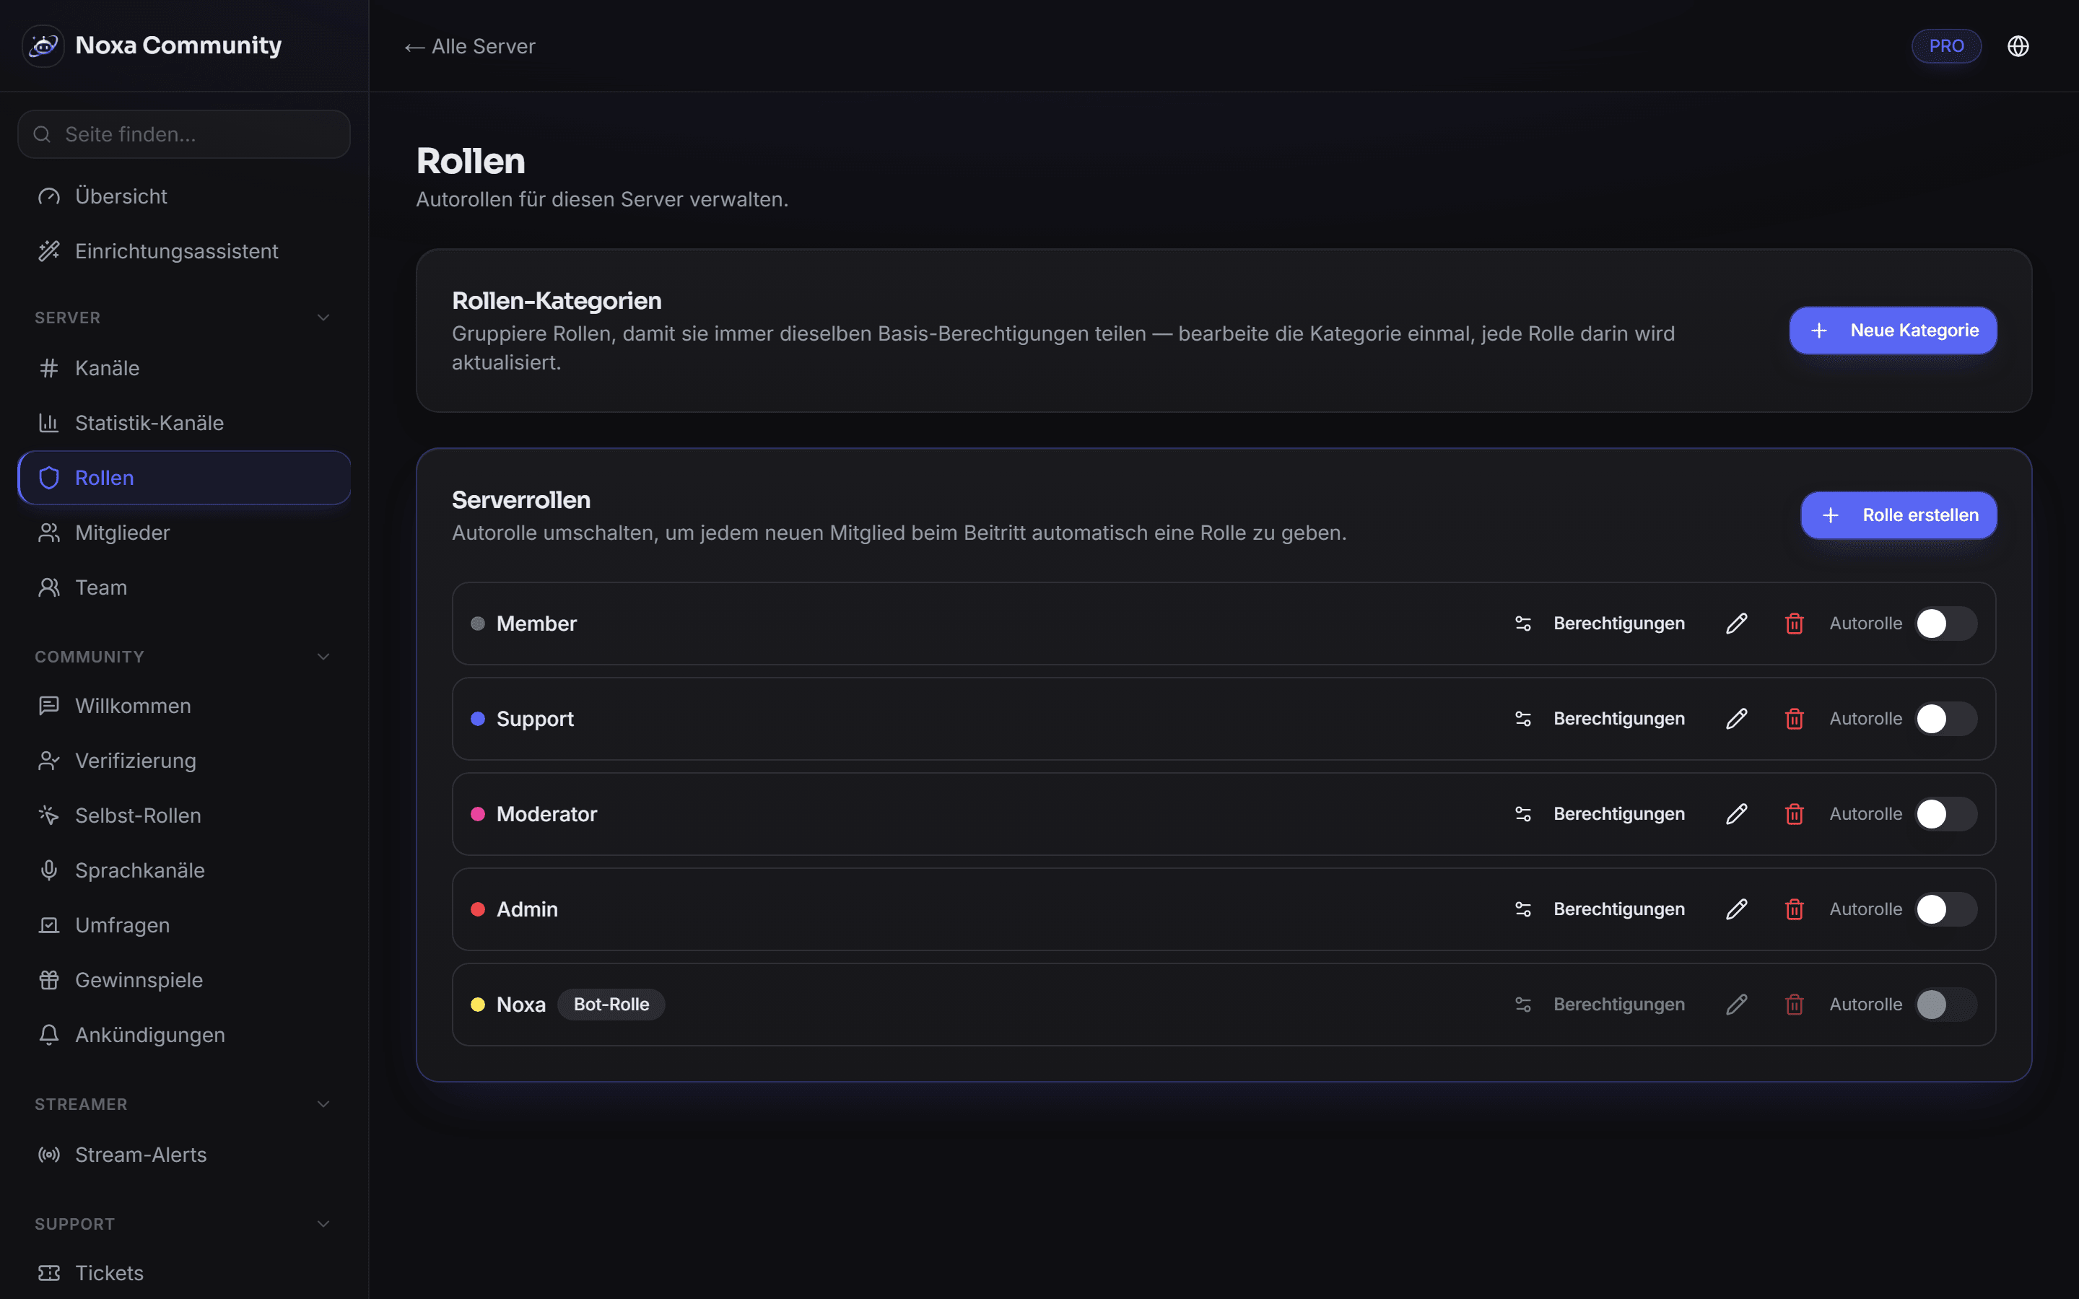The image size is (2079, 1299).
Task: Toggle Autorolle for the Noxa bot role
Action: [1946, 1005]
